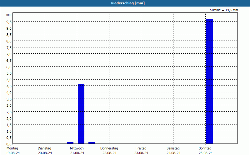Click the '4,0' y-axis value
Screen dimensions: 250x156
click(x=9, y=93)
